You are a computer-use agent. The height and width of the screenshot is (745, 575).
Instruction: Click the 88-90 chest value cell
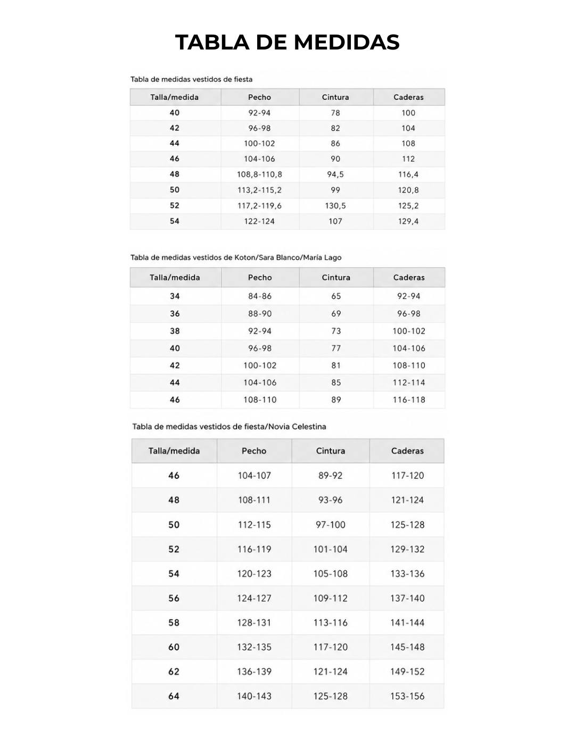click(260, 313)
